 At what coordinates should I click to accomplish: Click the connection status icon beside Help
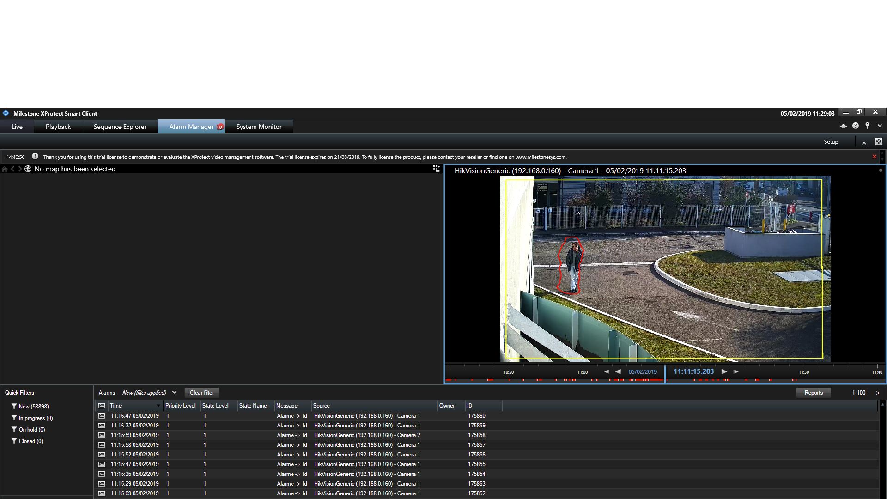[x=844, y=126]
